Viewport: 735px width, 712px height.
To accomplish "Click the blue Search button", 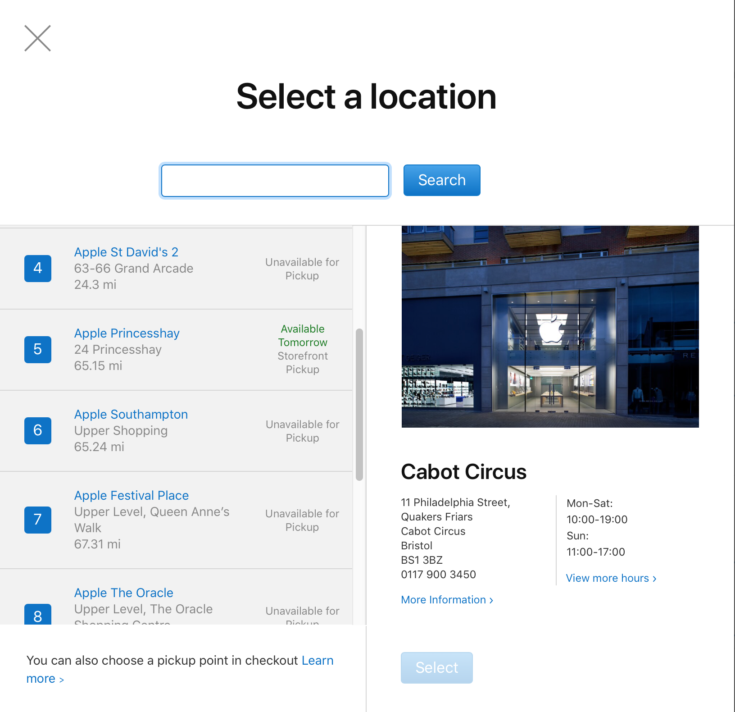I will (442, 180).
